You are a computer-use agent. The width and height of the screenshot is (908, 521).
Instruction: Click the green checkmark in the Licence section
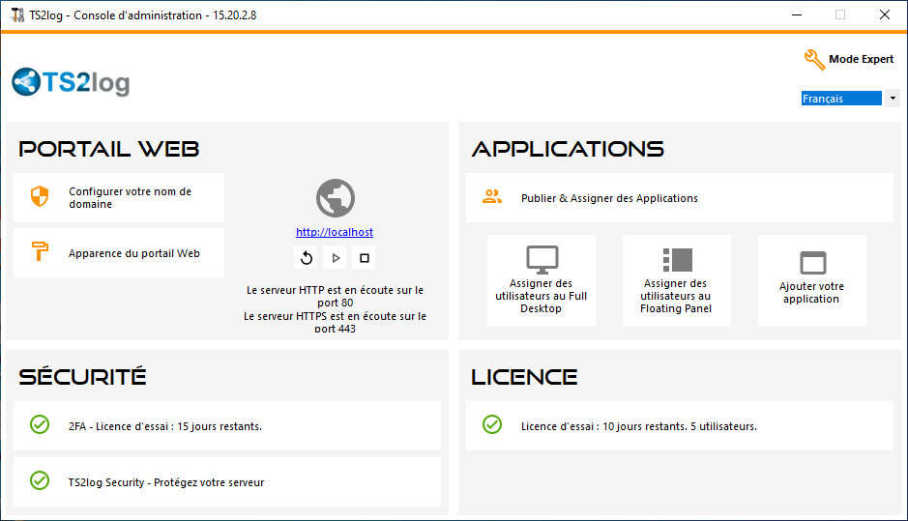[491, 424]
